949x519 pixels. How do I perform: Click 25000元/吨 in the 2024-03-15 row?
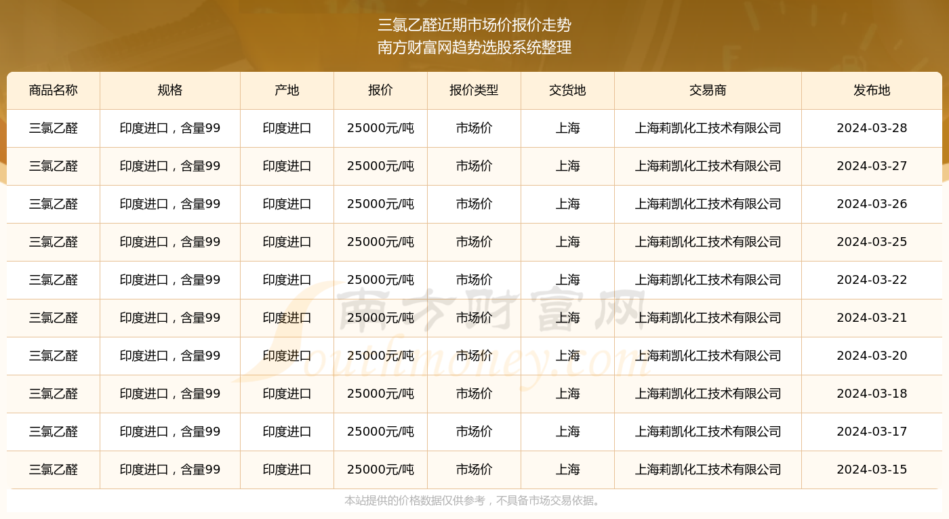[x=380, y=470]
